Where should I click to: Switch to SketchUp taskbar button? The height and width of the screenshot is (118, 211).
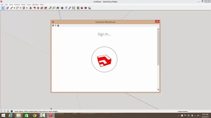click(50, 115)
